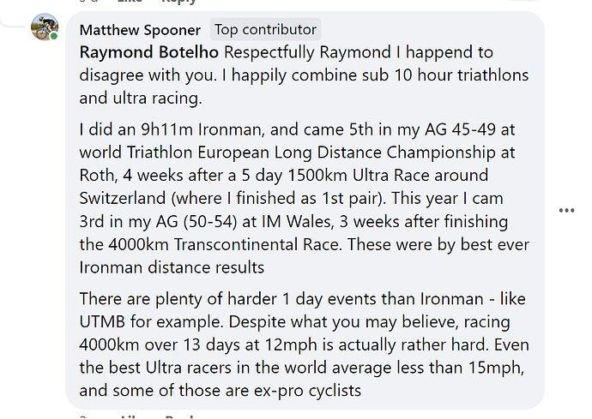Click the cut-off timestamp below the comment
The height and width of the screenshot is (419, 592).
tap(84, 417)
